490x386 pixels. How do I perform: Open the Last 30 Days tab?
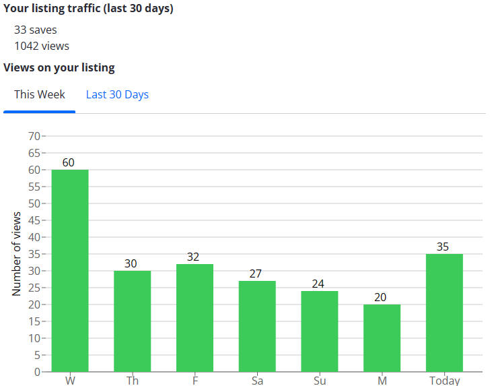click(117, 94)
